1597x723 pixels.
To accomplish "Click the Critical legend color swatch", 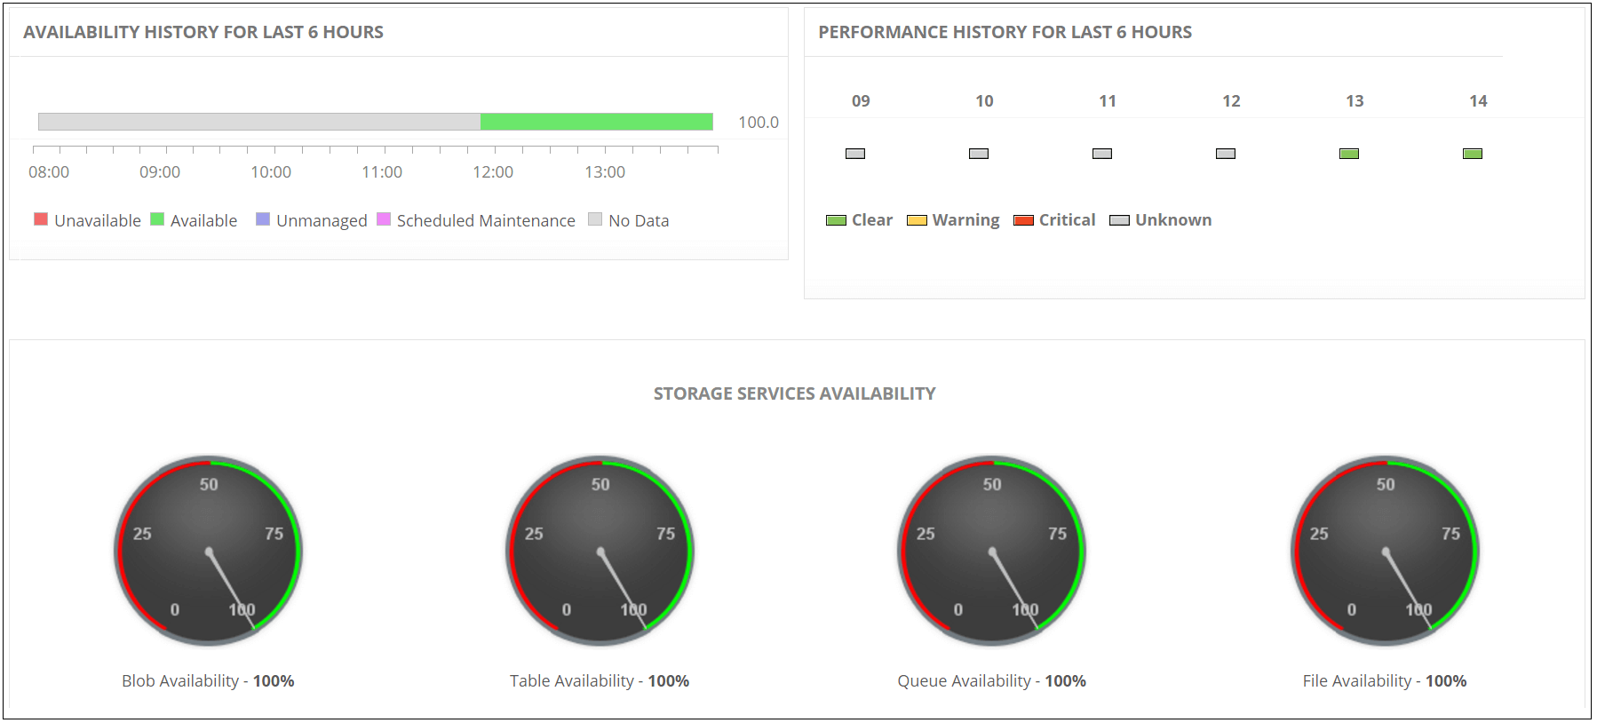I will point(1023,220).
